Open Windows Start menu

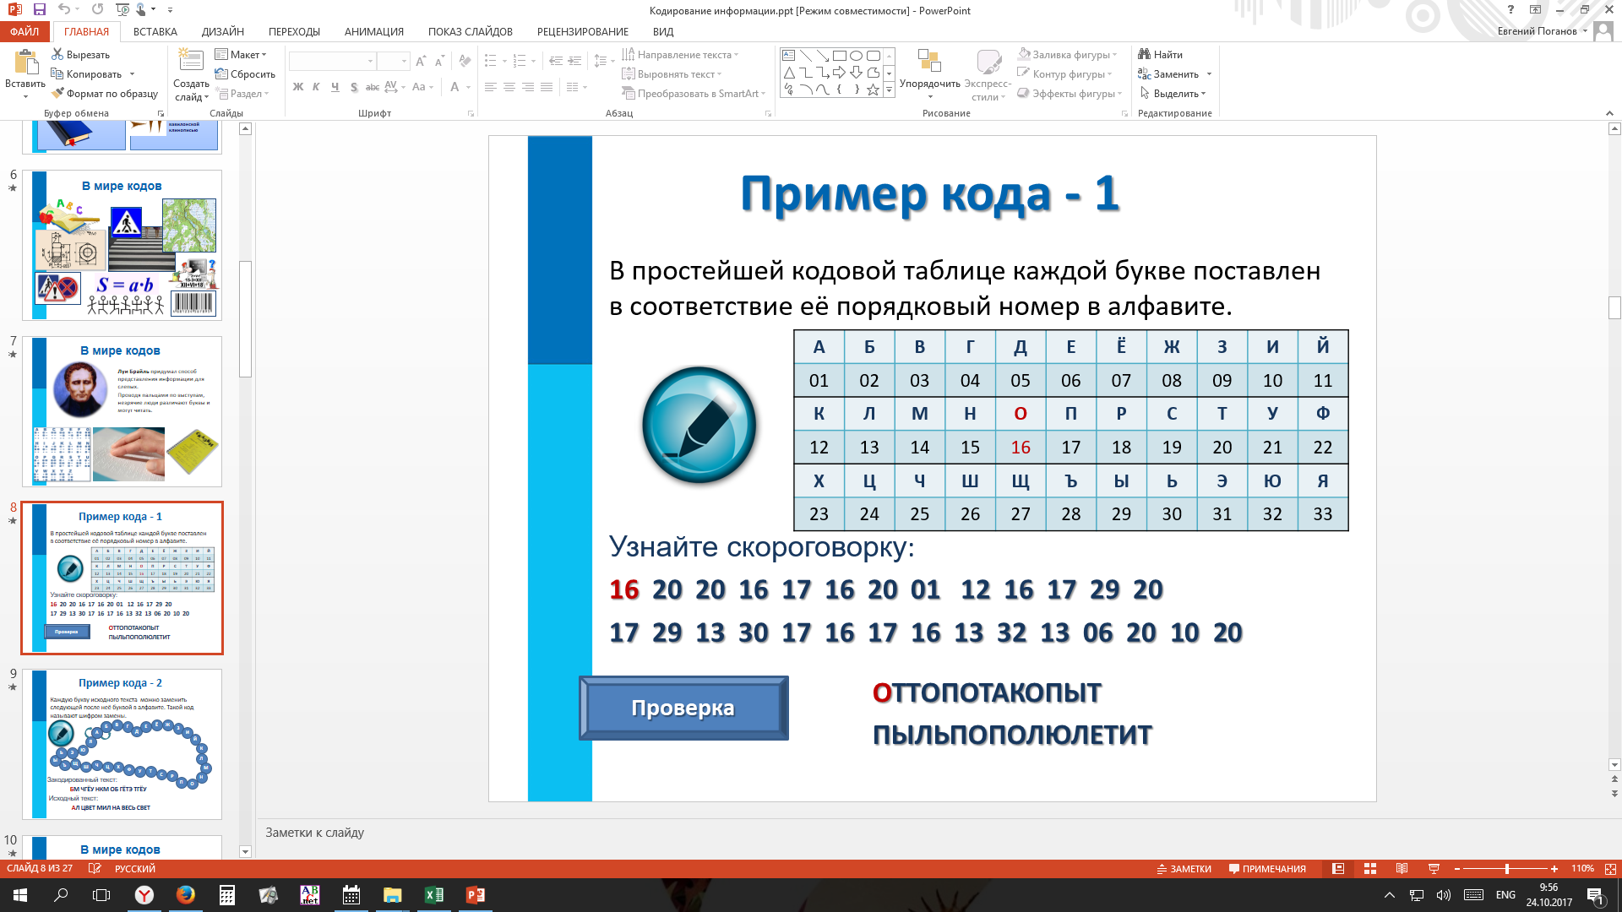coord(20,895)
